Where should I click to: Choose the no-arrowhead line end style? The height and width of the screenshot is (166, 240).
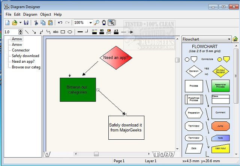(123, 32)
